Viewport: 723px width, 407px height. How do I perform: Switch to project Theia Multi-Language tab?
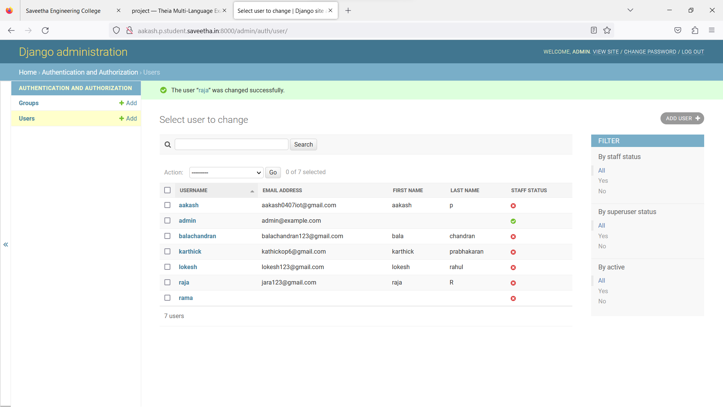click(175, 11)
